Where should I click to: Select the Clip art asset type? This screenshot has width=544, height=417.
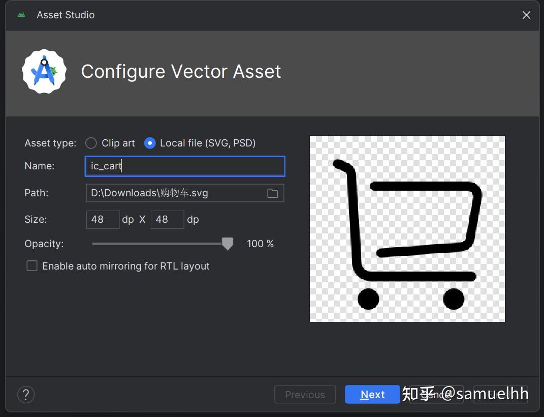[91, 143]
